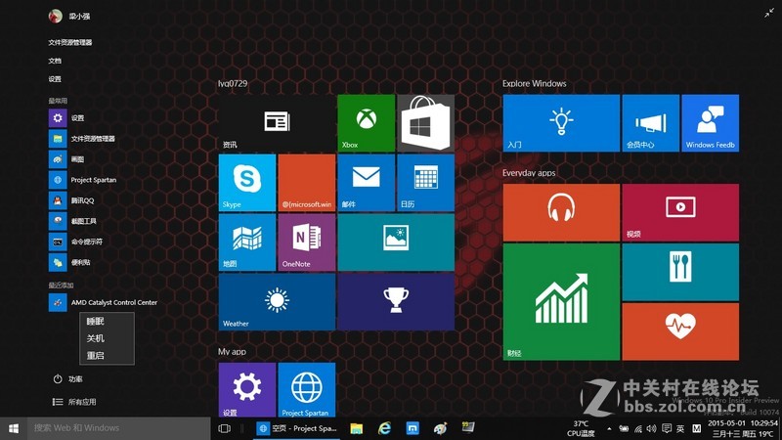This screenshot has height=440, width=782.
Task: Click the taskbar date and clock
Action: pos(743,428)
